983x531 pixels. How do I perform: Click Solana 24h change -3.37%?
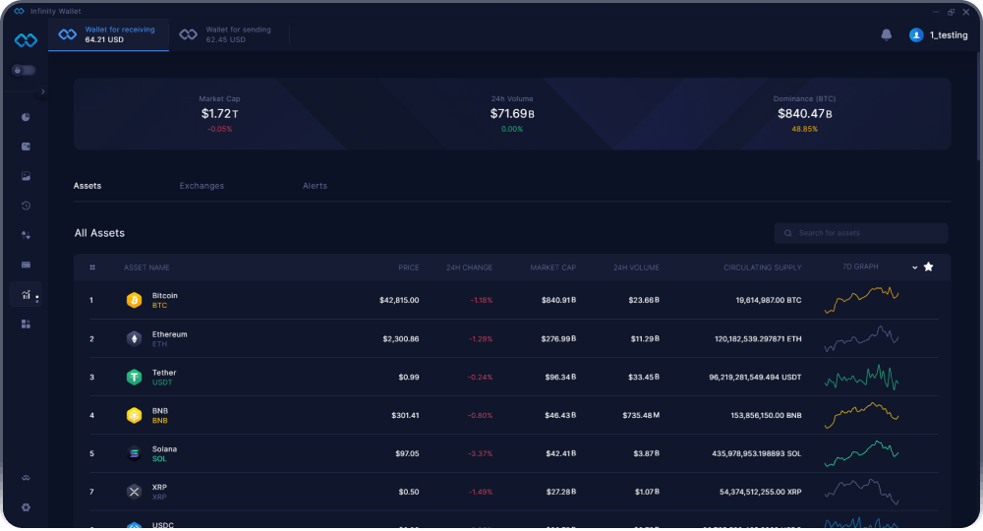[x=481, y=453]
